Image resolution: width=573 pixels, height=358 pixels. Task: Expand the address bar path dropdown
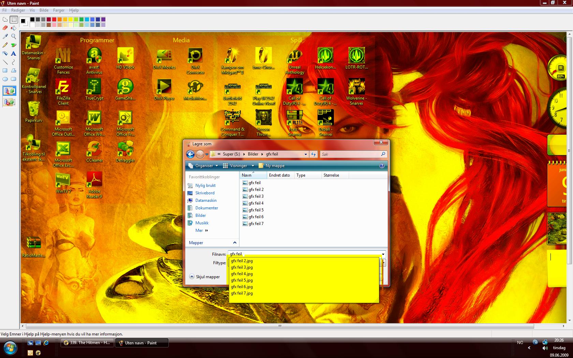click(306, 154)
